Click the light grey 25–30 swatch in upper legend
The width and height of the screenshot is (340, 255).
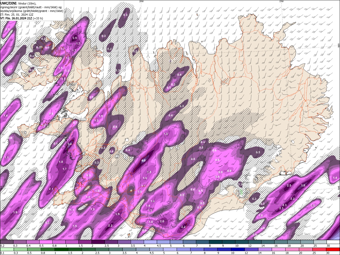320,242
